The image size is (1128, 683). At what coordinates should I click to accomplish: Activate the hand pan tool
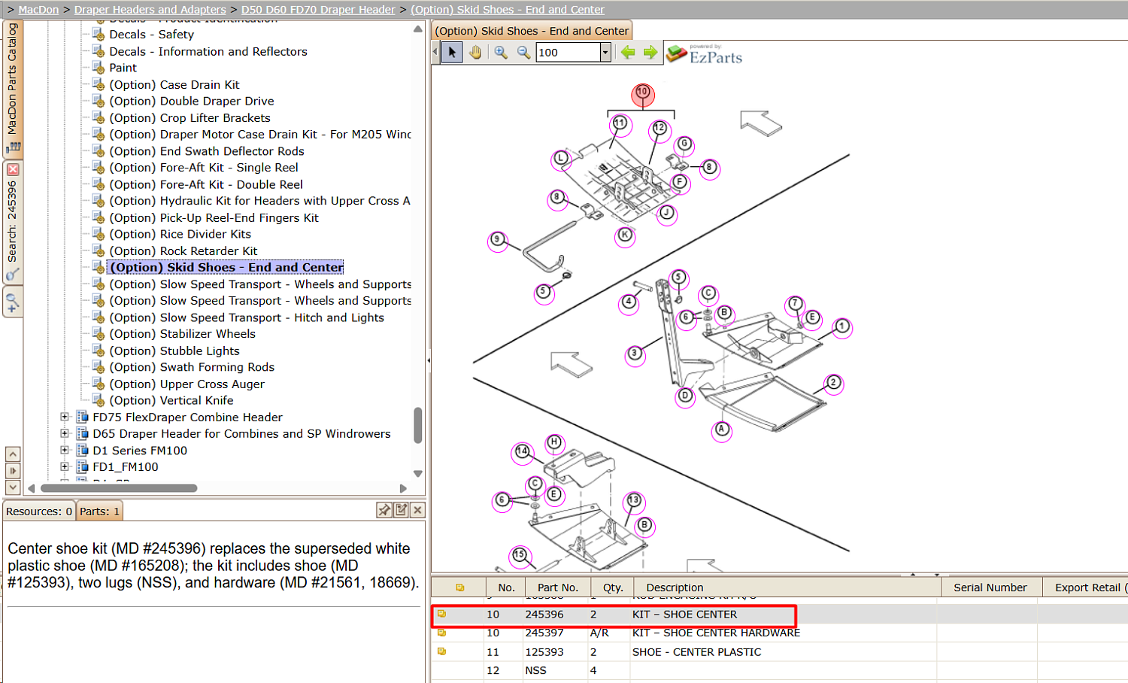coord(475,52)
